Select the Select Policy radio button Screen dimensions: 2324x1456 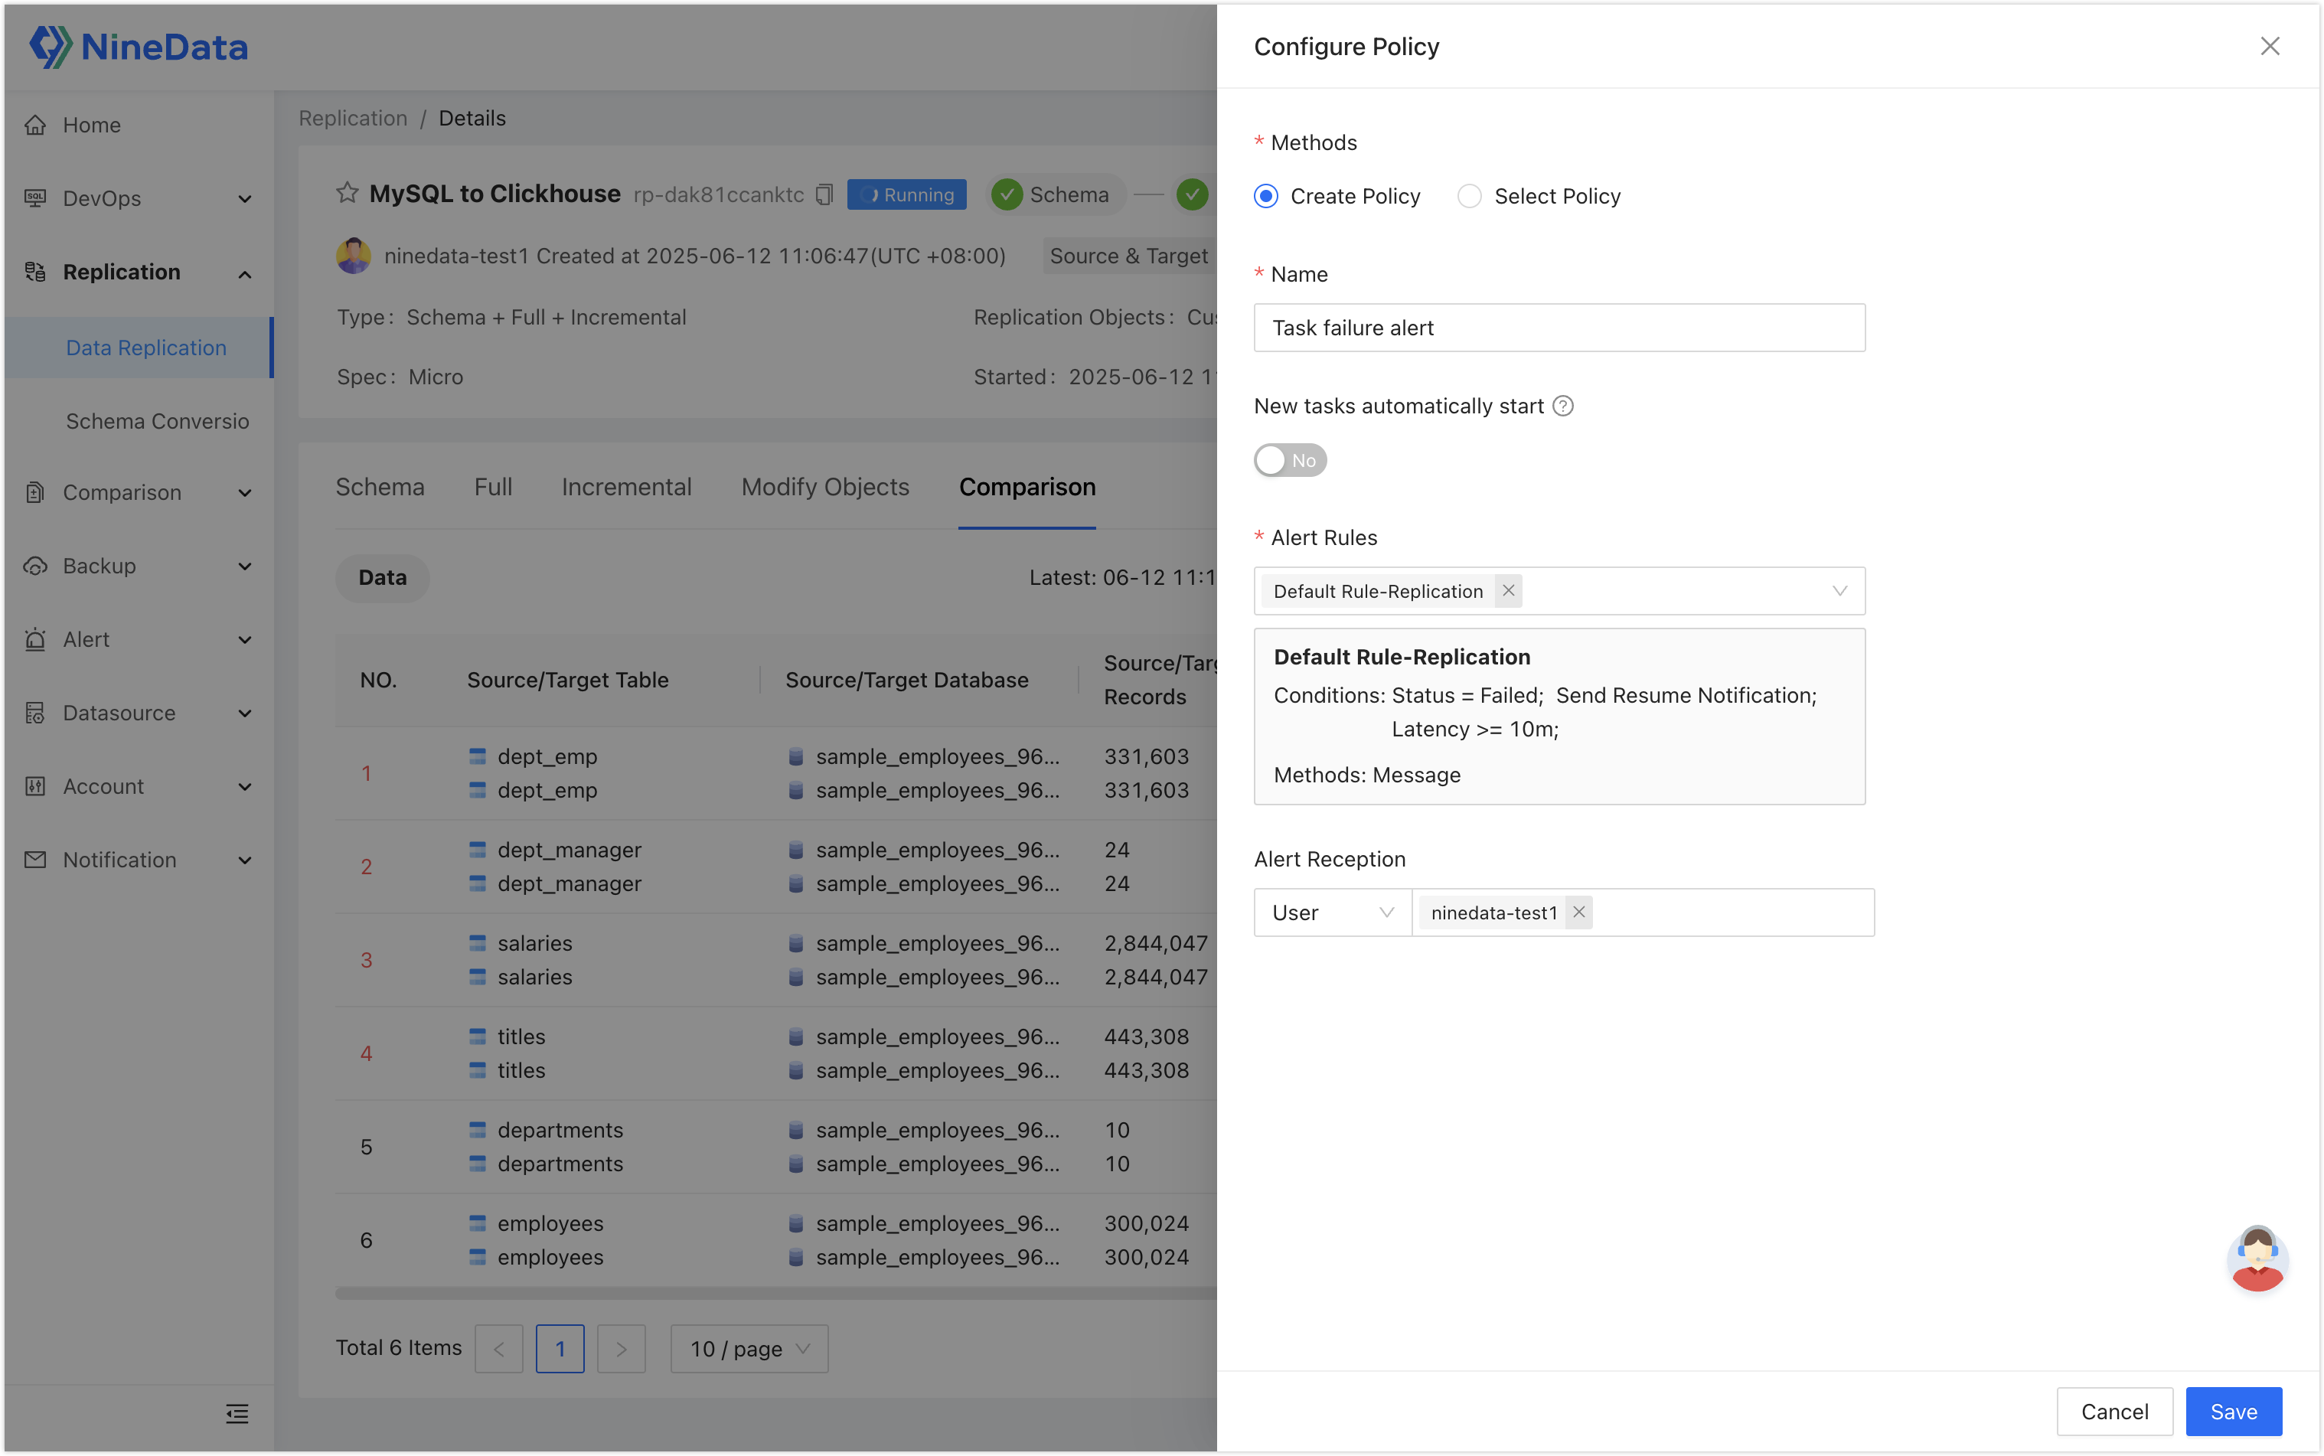1469,197
